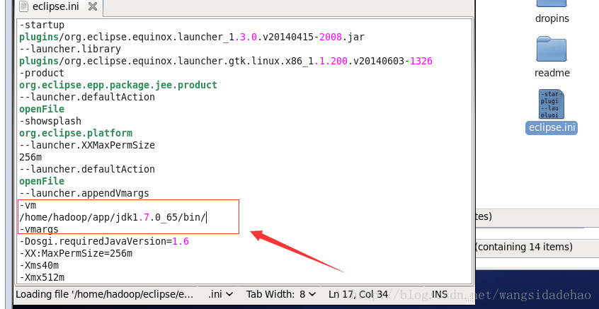The image size is (599, 309).
Task: Open the Tab Width 8 dropdown
Action: coord(281,294)
